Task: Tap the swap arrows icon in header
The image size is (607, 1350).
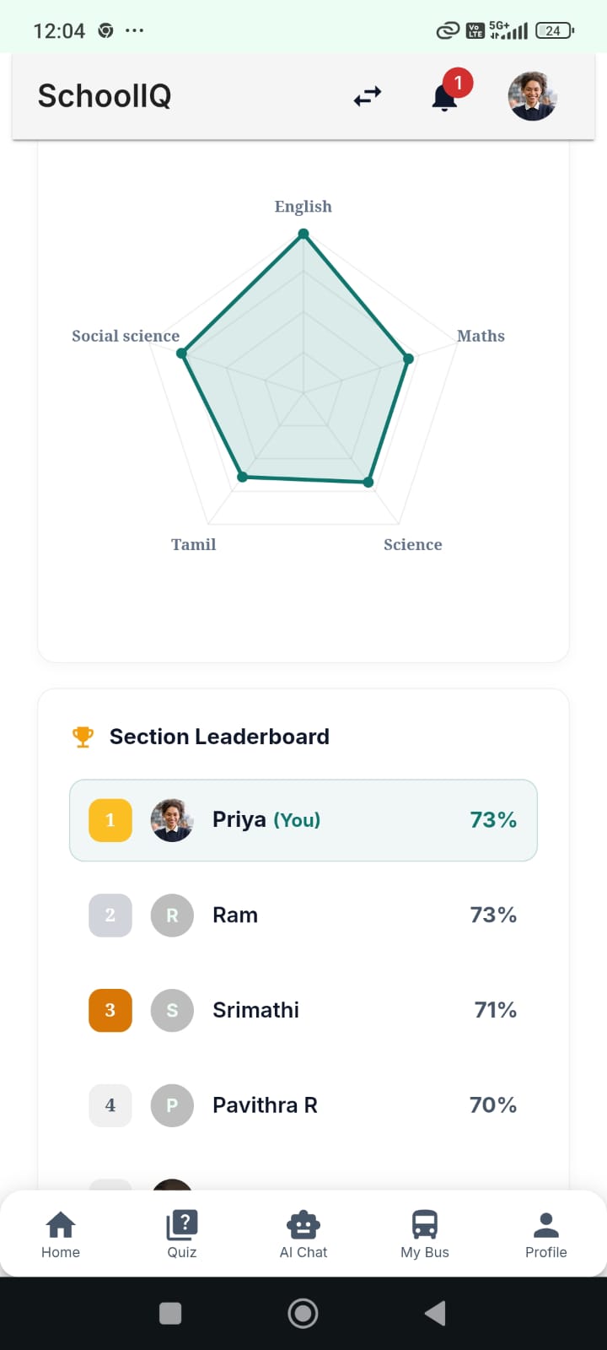Action: pyautogui.click(x=368, y=97)
